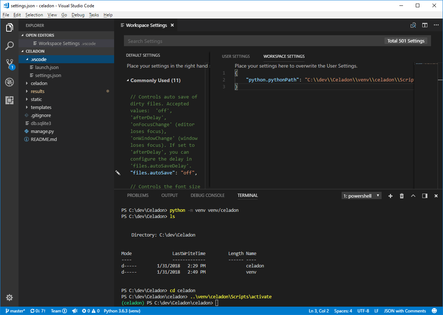Send feedback via the smiley status bar icon
Image resolution: width=443 pixels, height=315 pixels.
pos(435,311)
